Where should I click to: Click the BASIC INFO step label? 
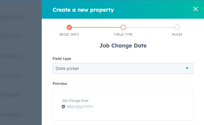tap(69, 34)
